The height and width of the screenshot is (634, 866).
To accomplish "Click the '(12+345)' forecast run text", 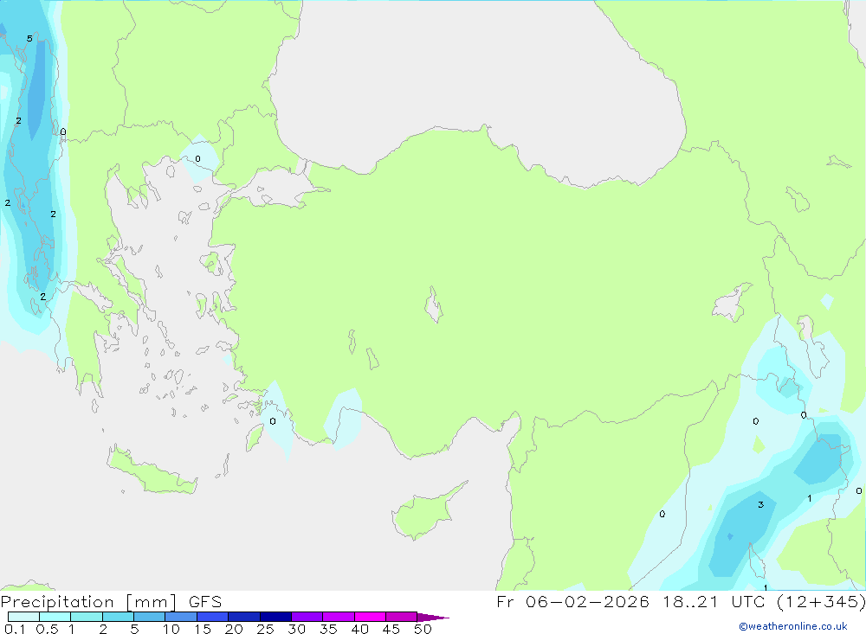I will 821,602.
